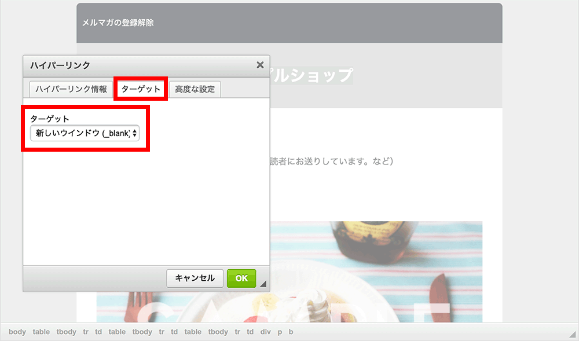579x341 pixels.
Task: Click the editor resize grip at bottom-right corner
Action: (573, 333)
